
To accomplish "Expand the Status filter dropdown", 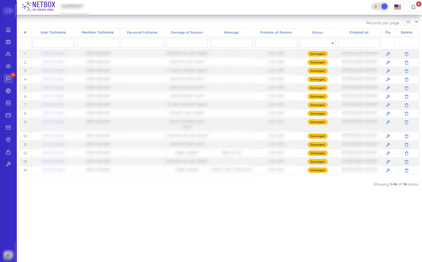I will tap(318, 43).
